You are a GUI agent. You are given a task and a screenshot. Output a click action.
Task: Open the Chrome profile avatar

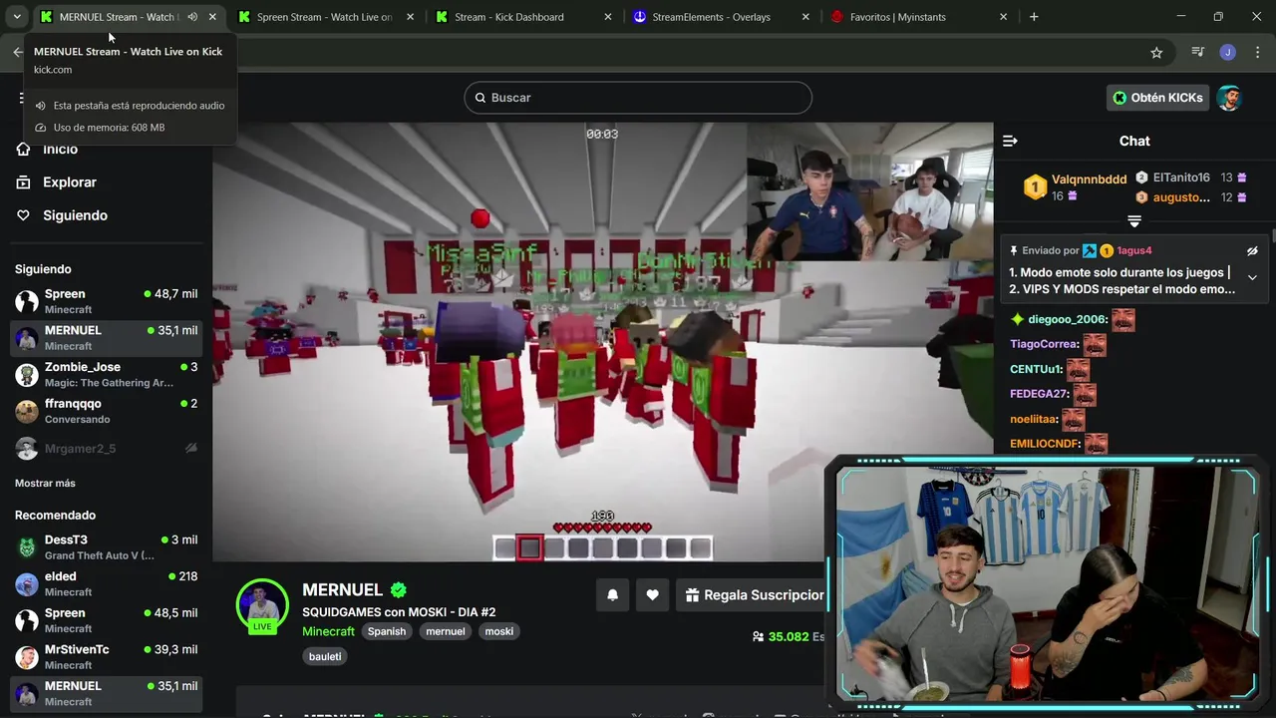click(1227, 53)
